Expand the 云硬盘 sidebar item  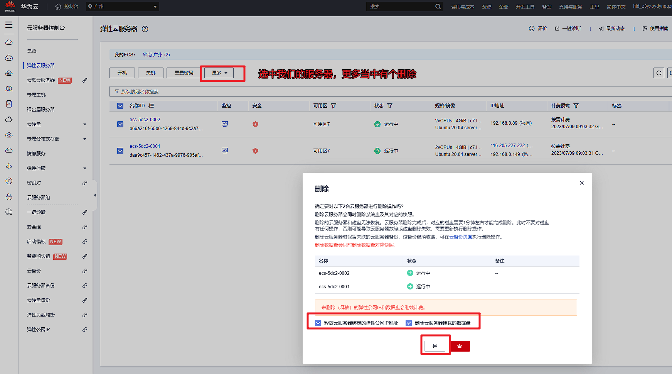coord(85,124)
